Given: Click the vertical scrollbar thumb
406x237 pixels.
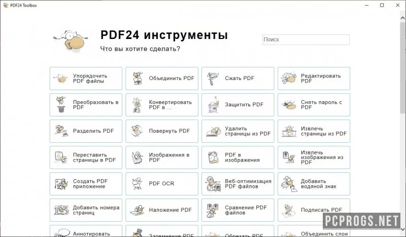Looking at the screenshot, I should [x=402, y=67].
